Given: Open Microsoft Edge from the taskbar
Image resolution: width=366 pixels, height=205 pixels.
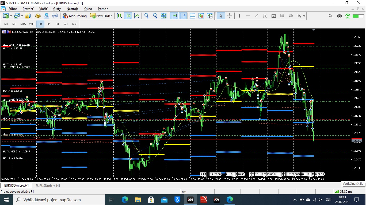Looking at the screenshot, I should point(125,200).
